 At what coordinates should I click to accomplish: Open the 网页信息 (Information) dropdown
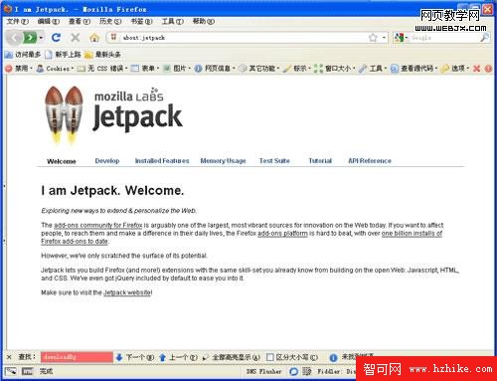[x=215, y=69]
